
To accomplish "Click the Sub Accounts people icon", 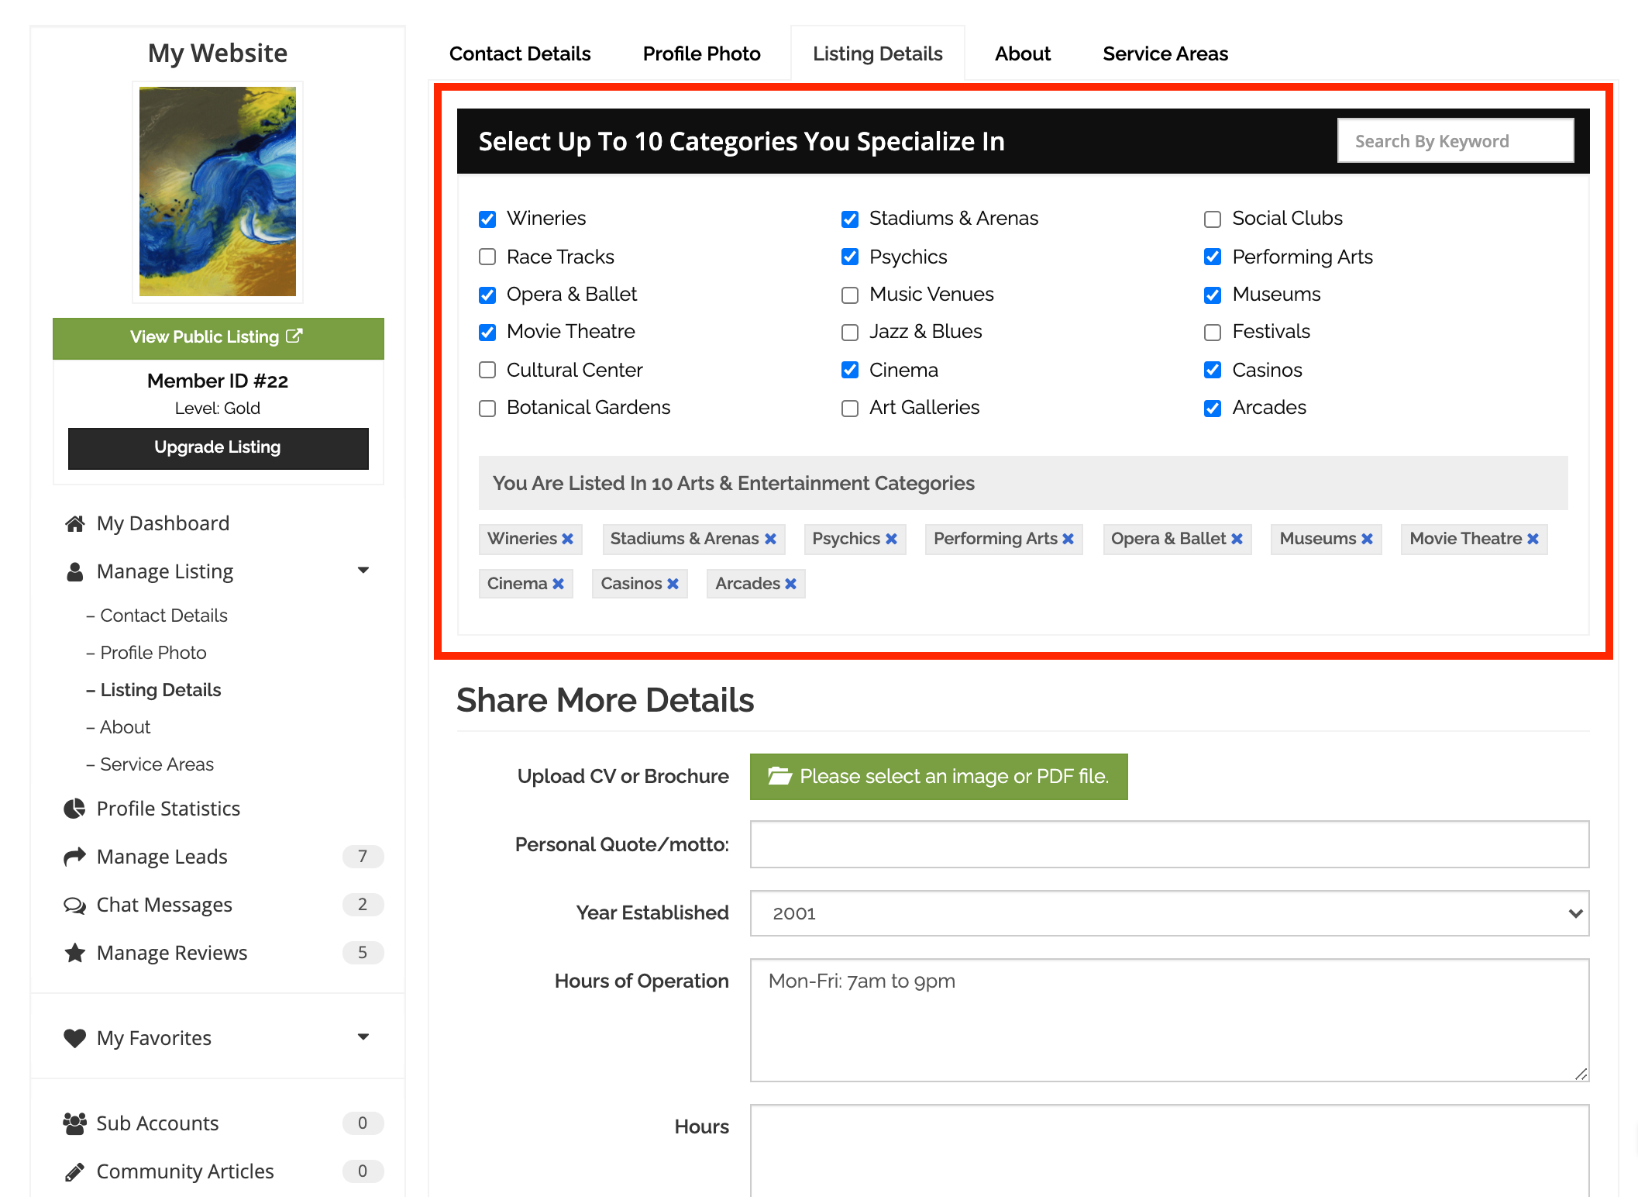I will (x=74, y=1123).
